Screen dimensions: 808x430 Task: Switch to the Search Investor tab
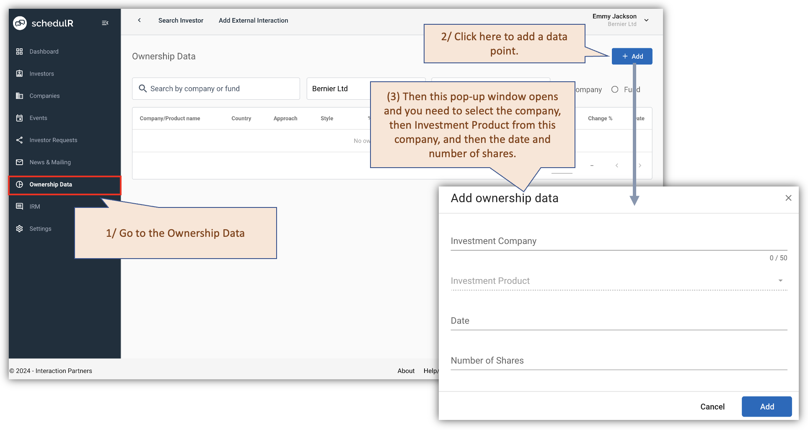pos(181,20)
